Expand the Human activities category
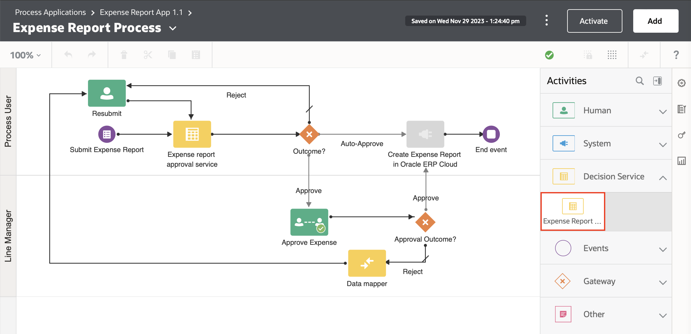691x334 pixels. (663, 112)
